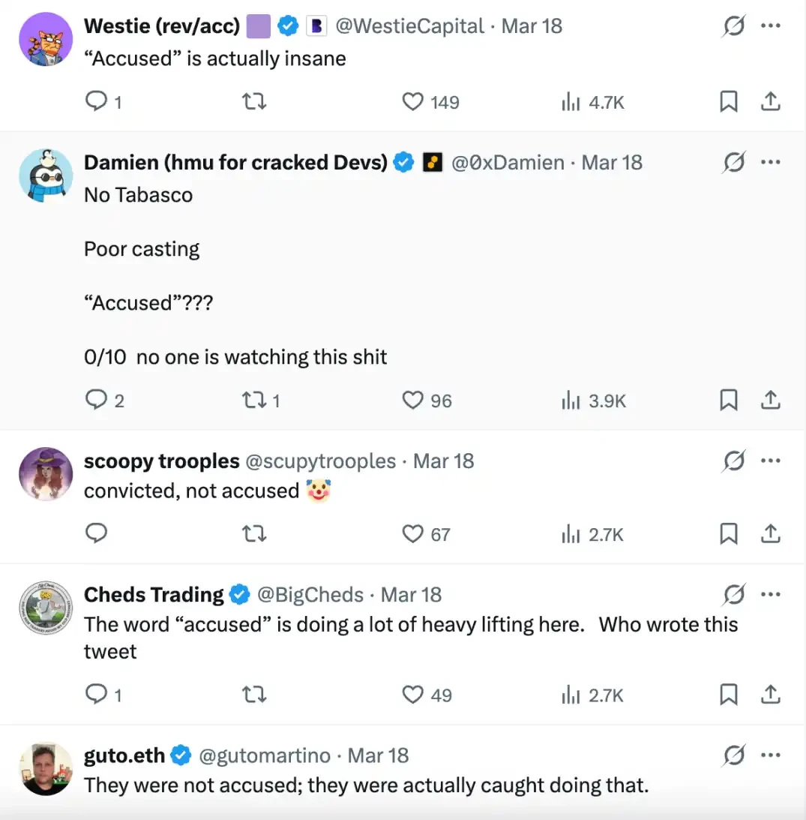Expand more options for guto.eth's tweet
This screenshot has height=820, width=806.
(x=771, y=755)
